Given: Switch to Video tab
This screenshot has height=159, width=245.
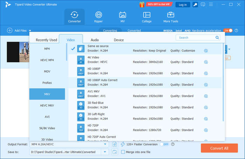Looking at the screenshot, I should tap(71, 39).
